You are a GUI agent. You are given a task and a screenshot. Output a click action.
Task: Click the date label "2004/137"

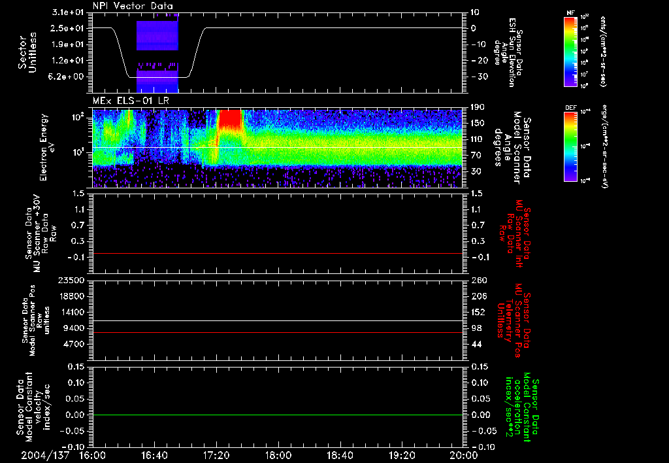[45, 455]
